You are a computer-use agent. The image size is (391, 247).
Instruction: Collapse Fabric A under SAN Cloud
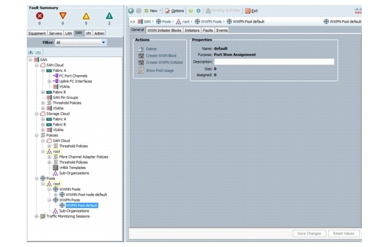click(x=43, y=71)
